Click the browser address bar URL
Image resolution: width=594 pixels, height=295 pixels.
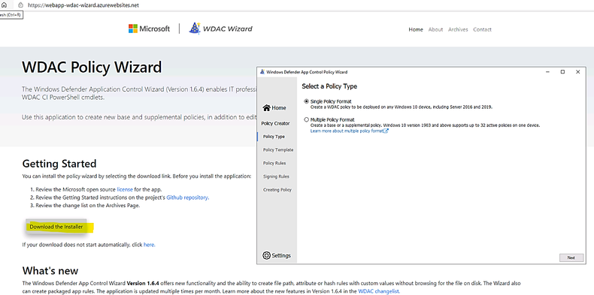click(83, 5)
